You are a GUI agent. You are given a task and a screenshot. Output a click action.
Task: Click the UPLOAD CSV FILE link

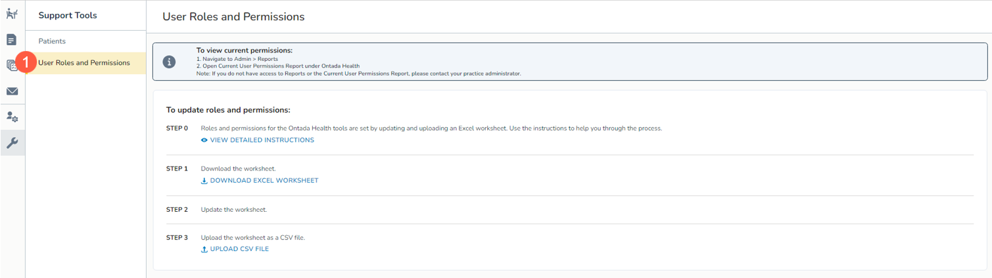(239, 249)
